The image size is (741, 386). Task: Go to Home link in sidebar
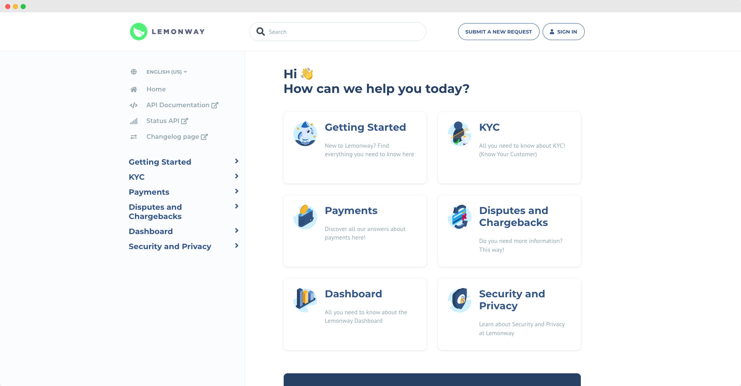[x=156, y=89]
